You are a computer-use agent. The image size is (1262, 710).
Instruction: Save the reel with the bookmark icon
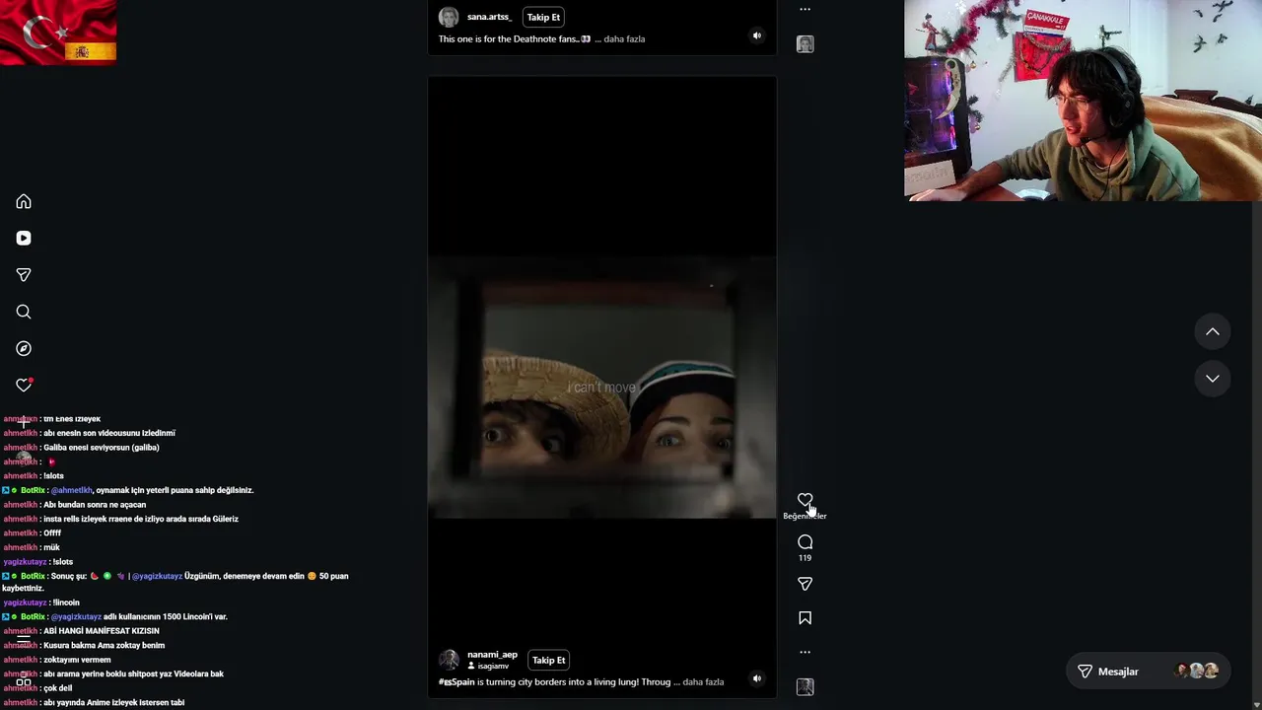(805, 618)
